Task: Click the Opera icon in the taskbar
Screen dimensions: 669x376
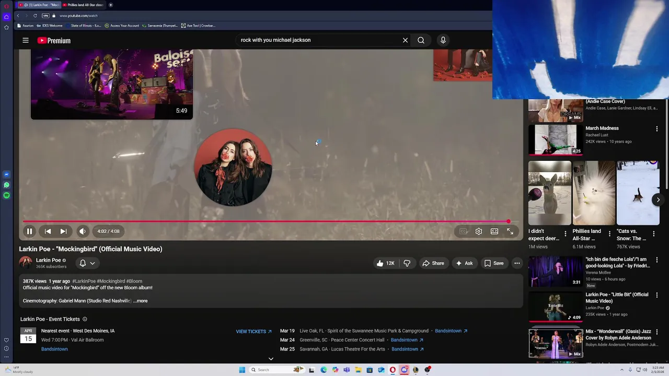Action: coord(393,370)
